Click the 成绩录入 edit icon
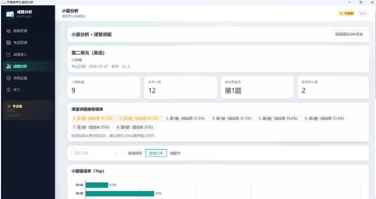Screen dimensions: 376x199 pyautogui.click(x=8, y=55)
